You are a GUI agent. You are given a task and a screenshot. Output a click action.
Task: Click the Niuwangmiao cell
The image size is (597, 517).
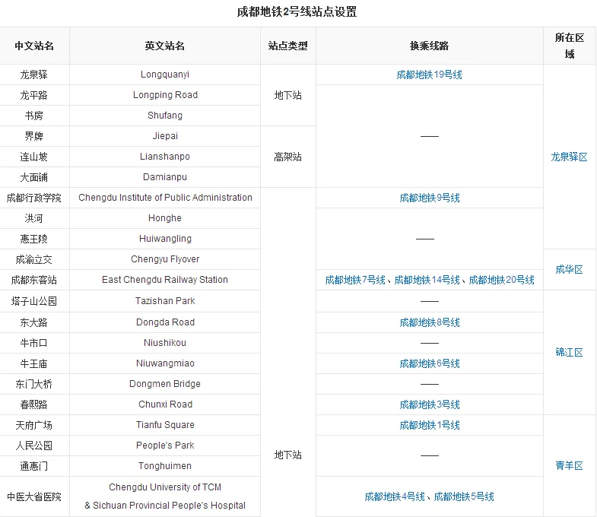(165, 364)
